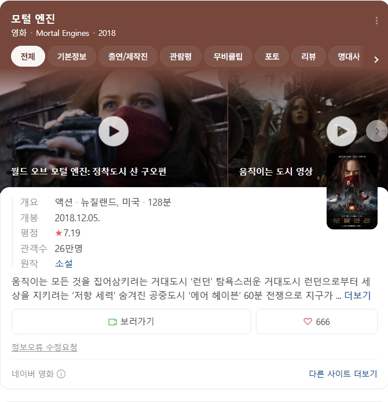The height and width of the screenshot is (402, 388).
Task: Show 네이버 영화 info icon
Action: 61,374
